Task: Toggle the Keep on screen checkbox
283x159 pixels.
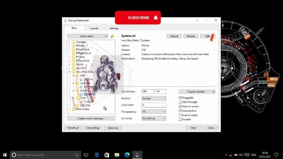Action: click(180, 106)
